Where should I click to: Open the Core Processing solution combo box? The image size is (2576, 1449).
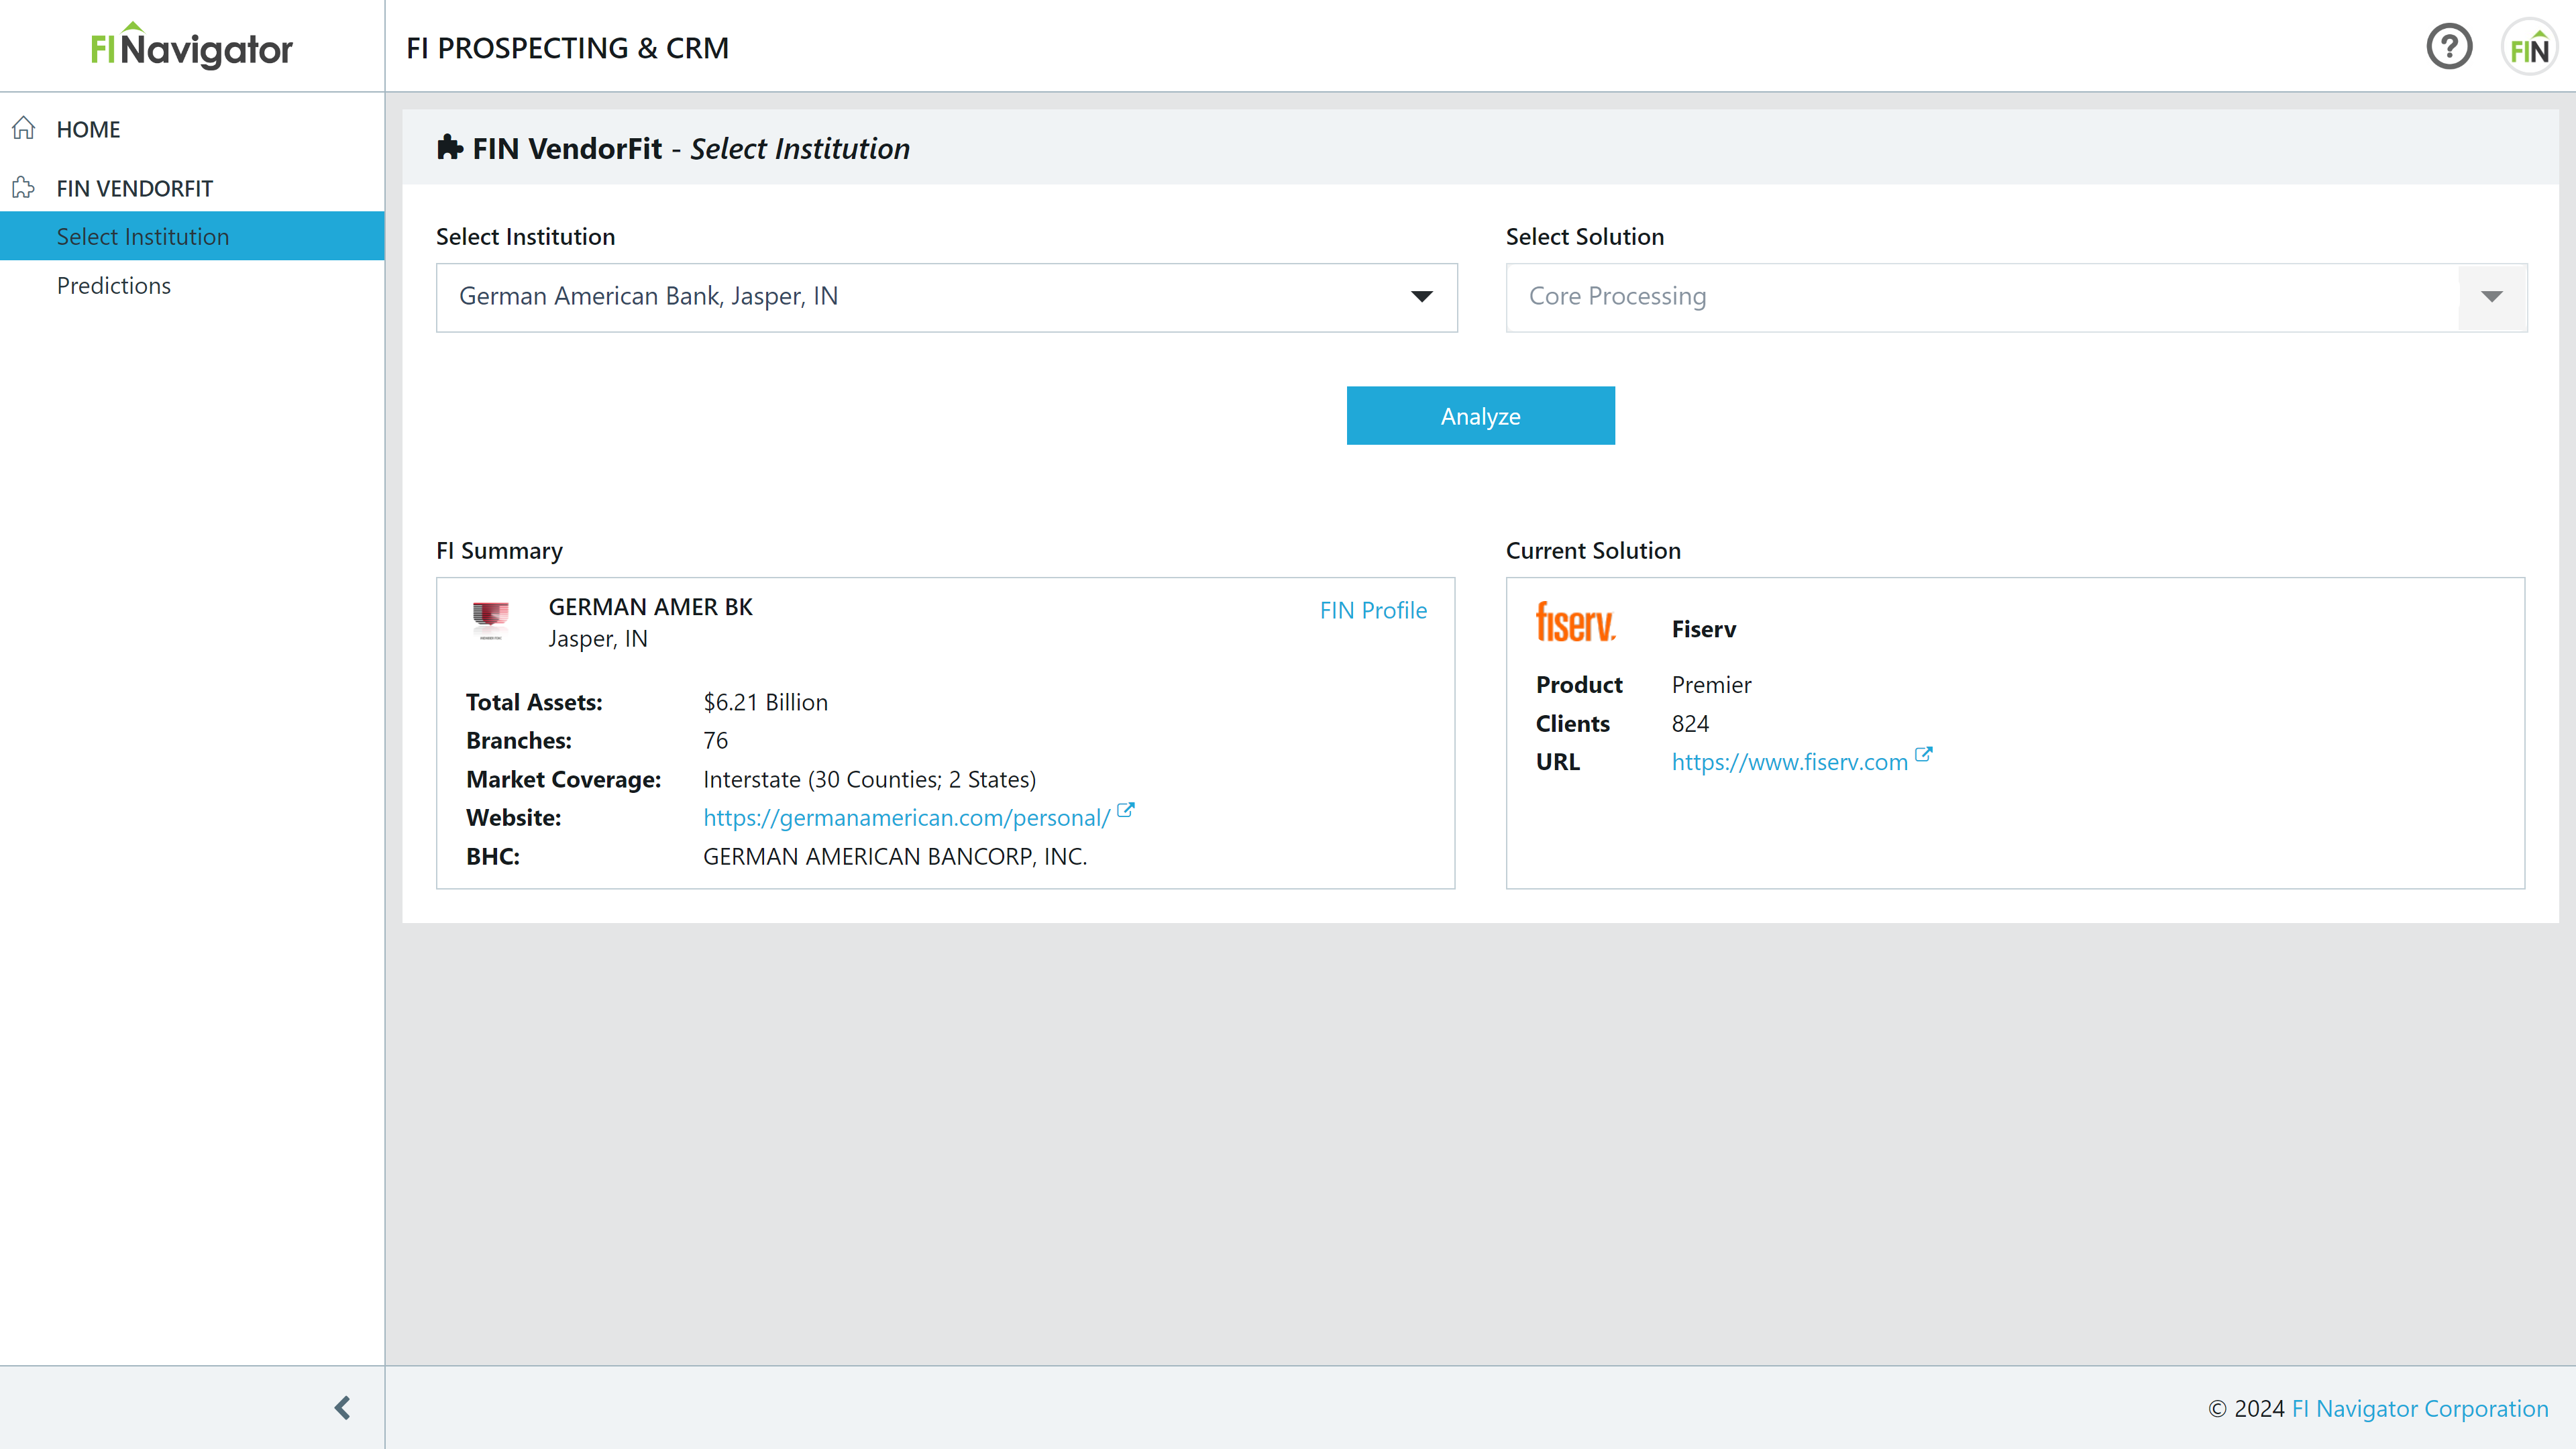[2016, 297]
